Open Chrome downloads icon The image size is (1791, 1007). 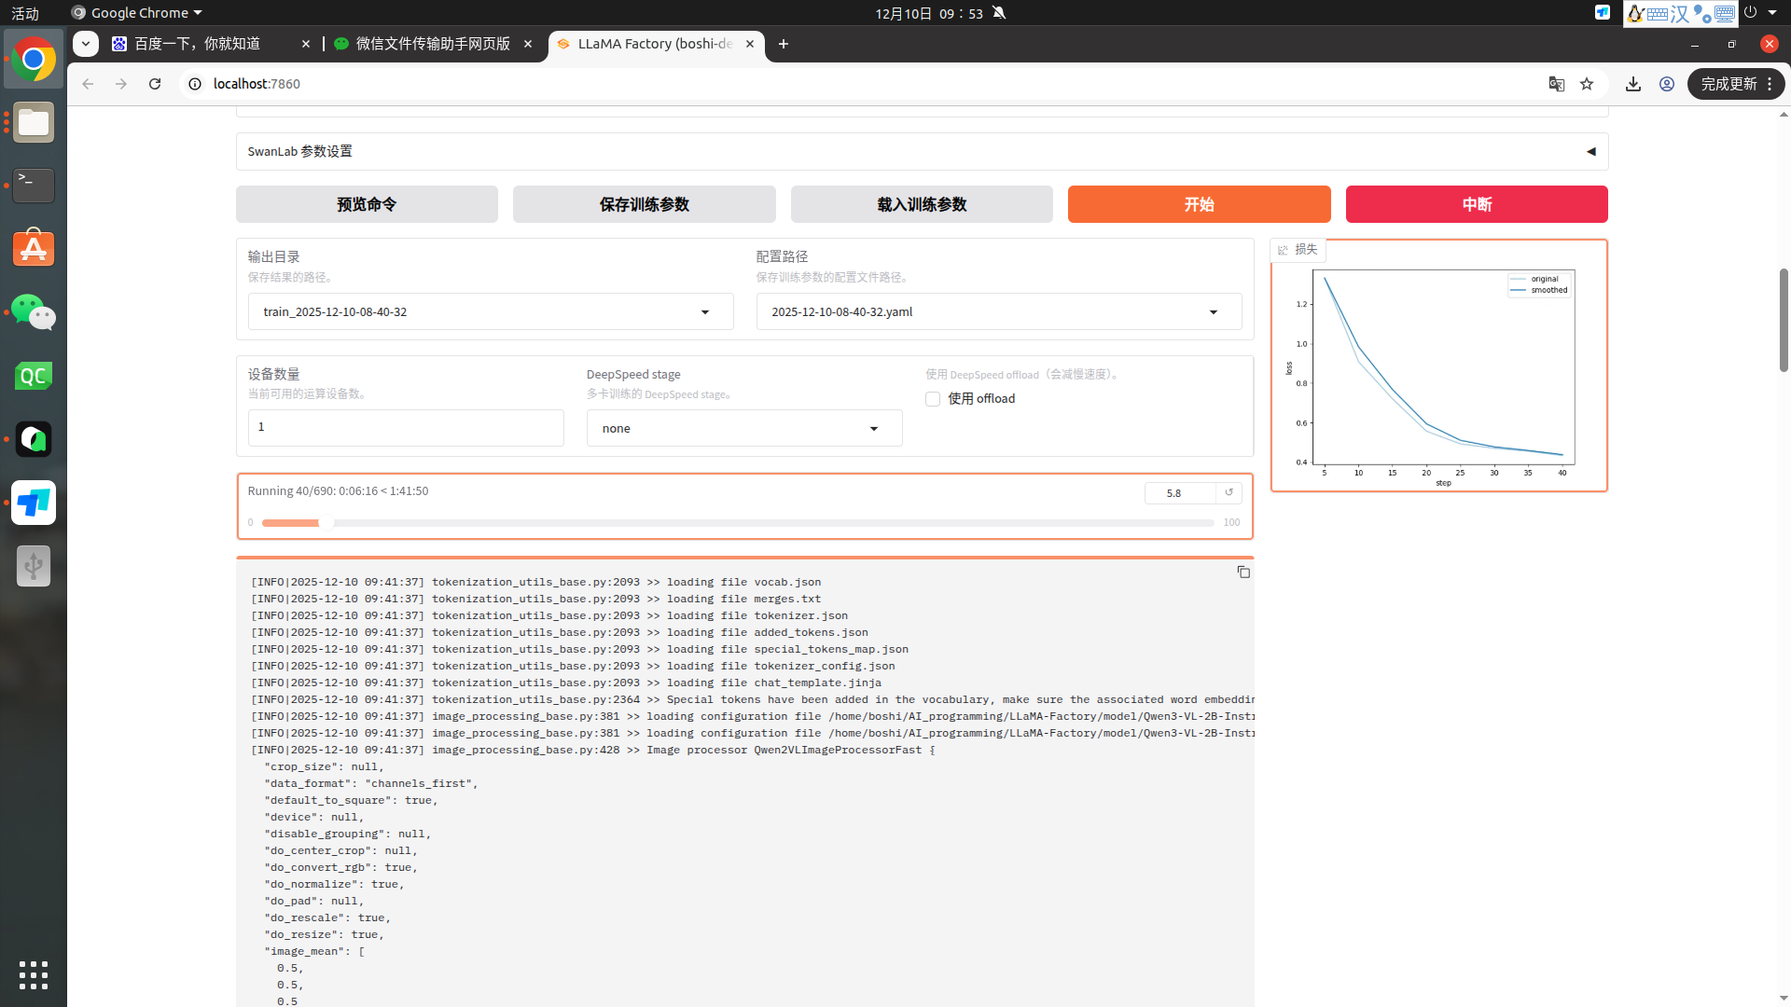(1632, 84)
